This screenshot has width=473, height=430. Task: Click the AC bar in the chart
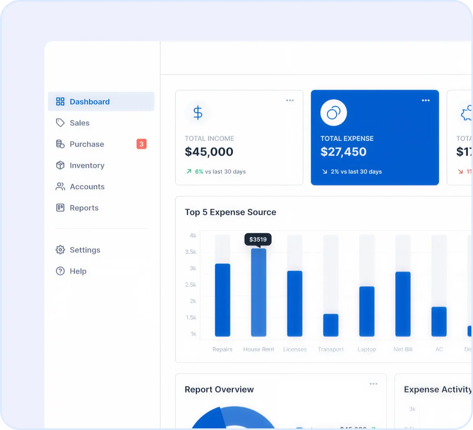(x=439, y=321)
